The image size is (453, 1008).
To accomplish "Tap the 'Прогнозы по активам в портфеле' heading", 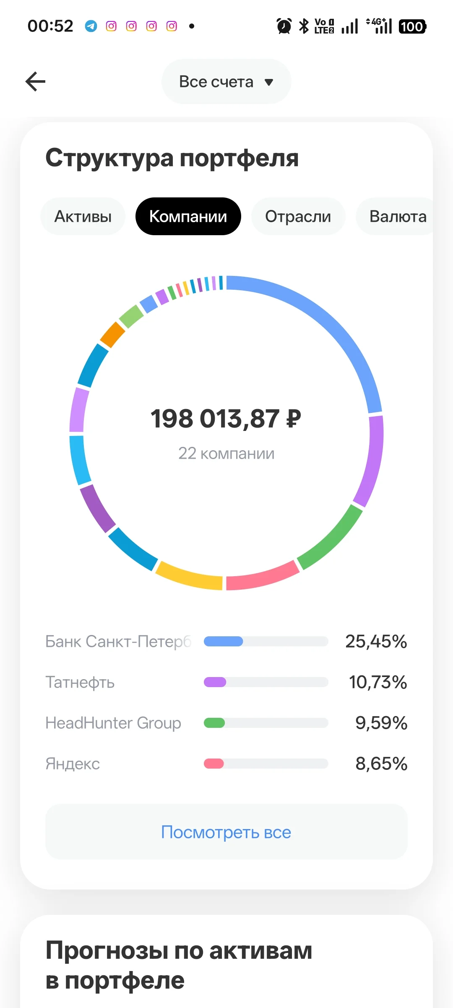I will tap(179, 965).
